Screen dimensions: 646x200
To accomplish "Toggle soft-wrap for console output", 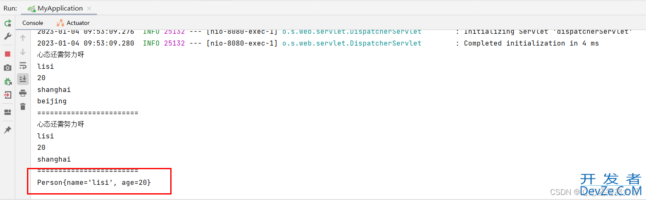I will (23, 65).
